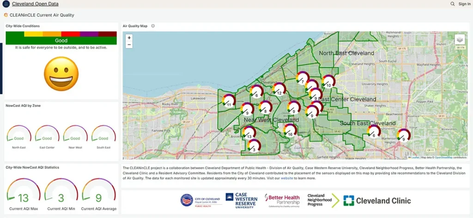Zoom in on the map
473x218 pixels.
click(x=129, y=38)
